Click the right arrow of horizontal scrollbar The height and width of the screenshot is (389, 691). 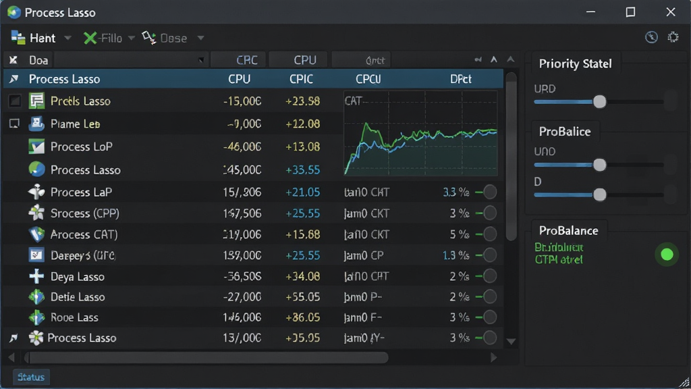493,357
